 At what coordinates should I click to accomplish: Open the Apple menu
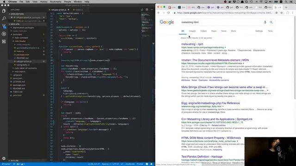coord(4,2)
